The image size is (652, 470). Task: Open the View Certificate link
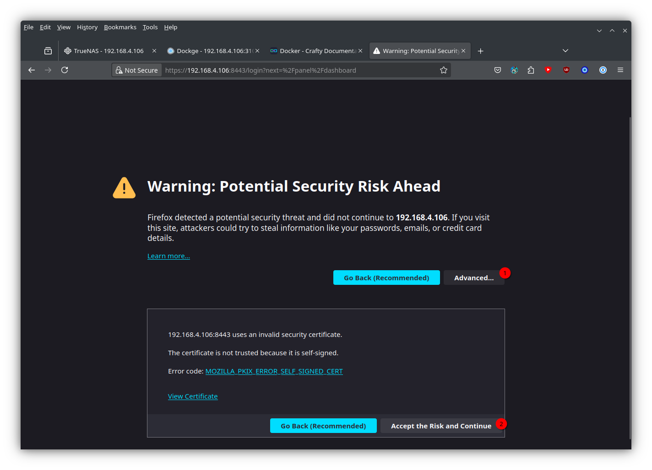193,396
